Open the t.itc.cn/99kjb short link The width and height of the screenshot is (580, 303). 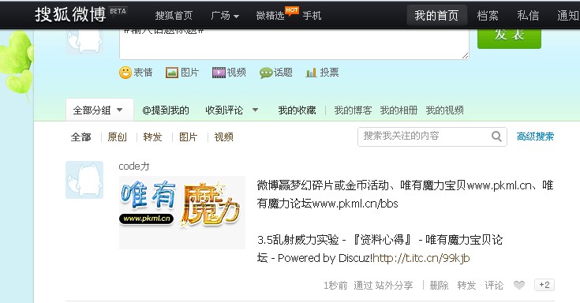[421, 258]
